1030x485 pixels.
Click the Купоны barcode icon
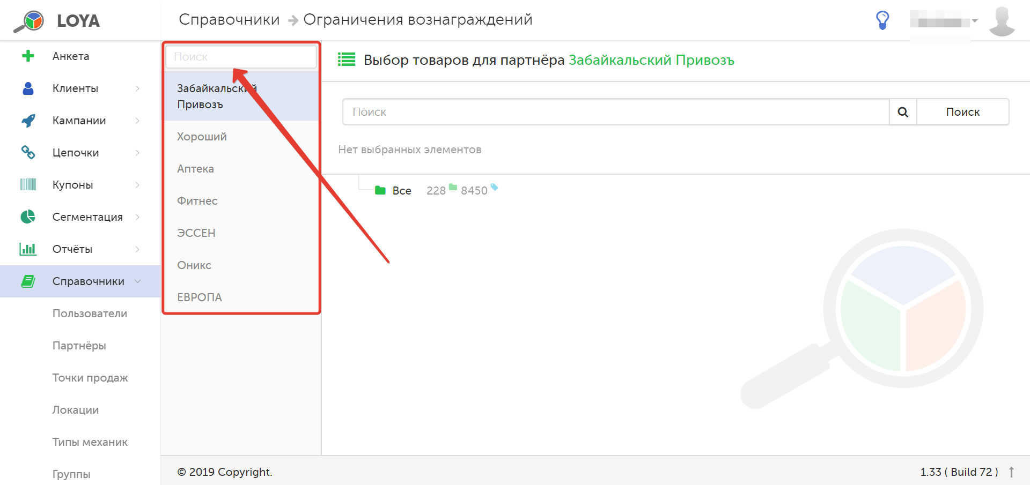28,185
